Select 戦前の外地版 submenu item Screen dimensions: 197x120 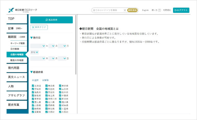tap(17, 60)
